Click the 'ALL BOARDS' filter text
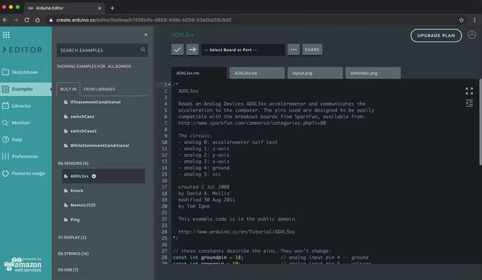The image size is (482, 280). click(x=119, y=66)
